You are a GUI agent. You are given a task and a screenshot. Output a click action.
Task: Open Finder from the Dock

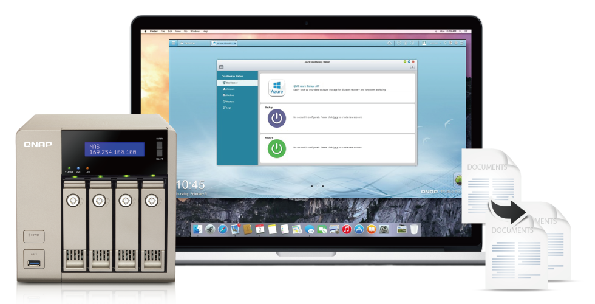197,229
